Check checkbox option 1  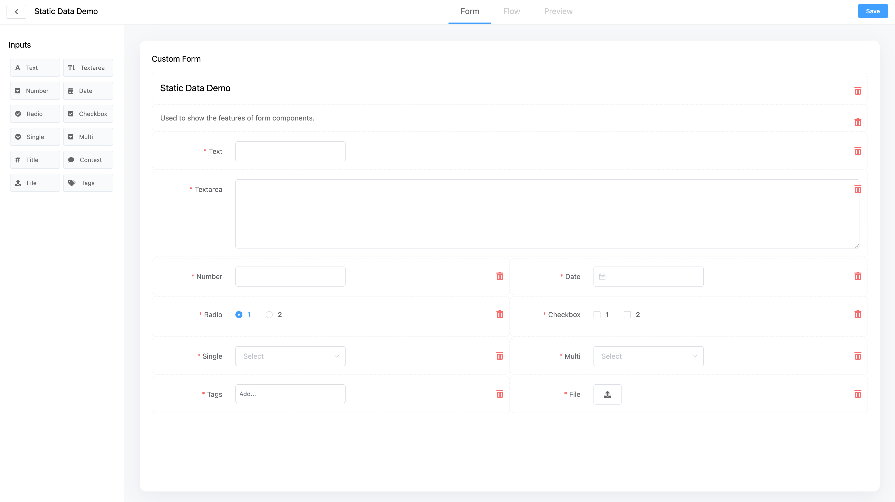click(597, 315)
